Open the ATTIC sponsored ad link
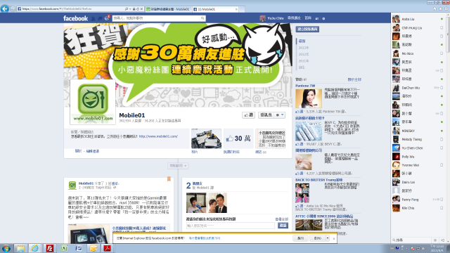Screen dimensions: 450x253 [x=324, y=216]
